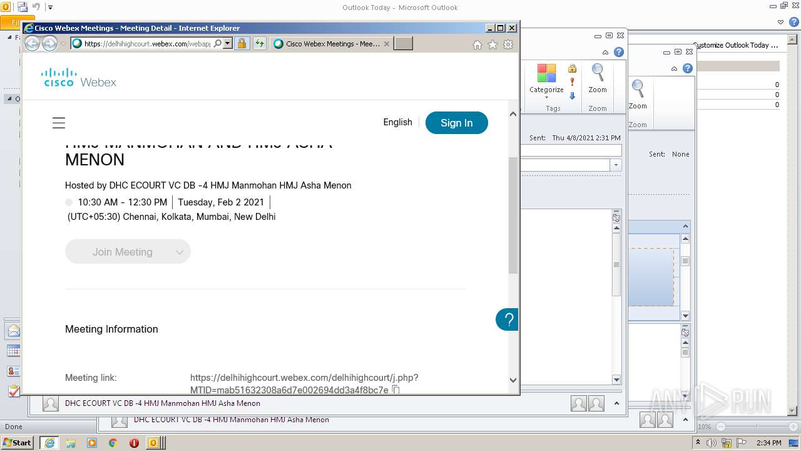The image size is (801, 451).
Task: Click the Webex page vertical scrollbar thumb
Action: click(x=513, y=215)
